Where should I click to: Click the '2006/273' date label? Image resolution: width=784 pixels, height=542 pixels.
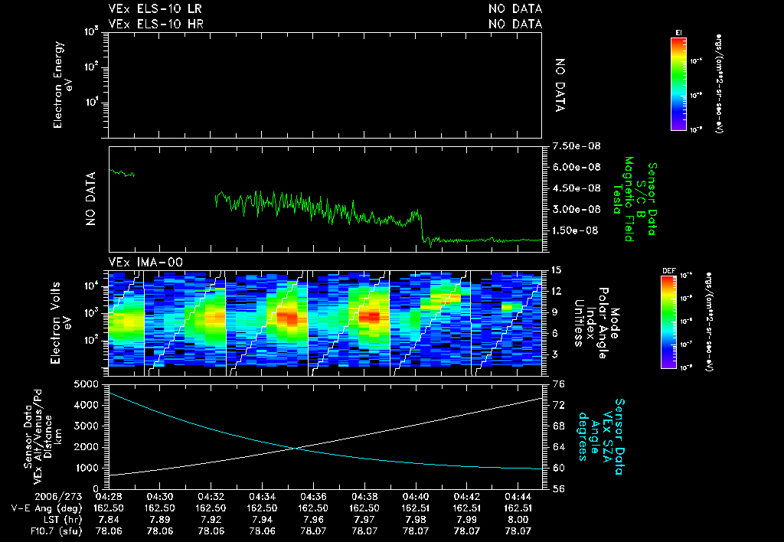[58, 497]
